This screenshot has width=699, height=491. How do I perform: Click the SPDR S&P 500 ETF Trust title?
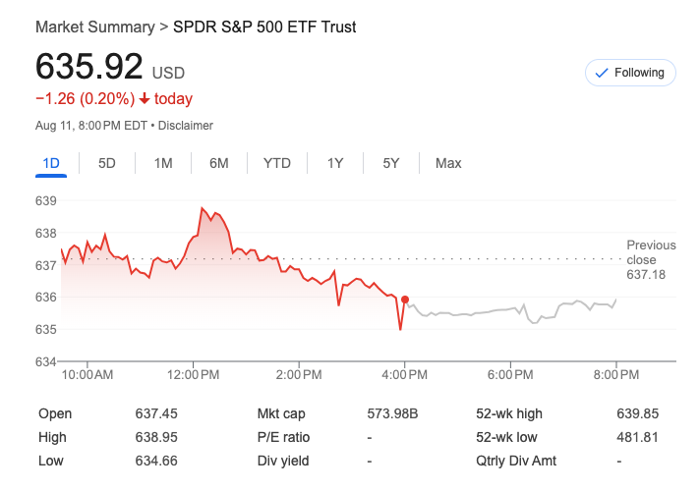coord(264,27)
